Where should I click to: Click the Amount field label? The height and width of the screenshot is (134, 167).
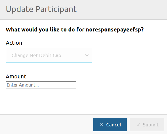[x=16, y=76]
